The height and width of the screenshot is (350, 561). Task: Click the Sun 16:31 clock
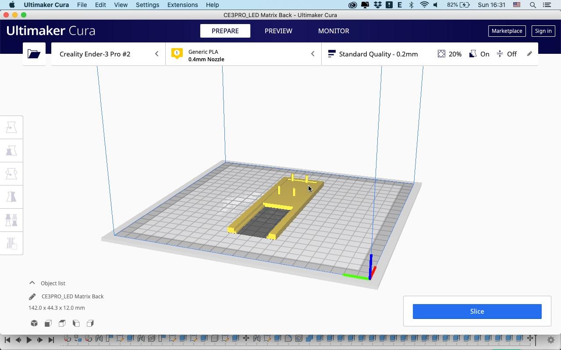pyautogui.click(x=492, y=5)
